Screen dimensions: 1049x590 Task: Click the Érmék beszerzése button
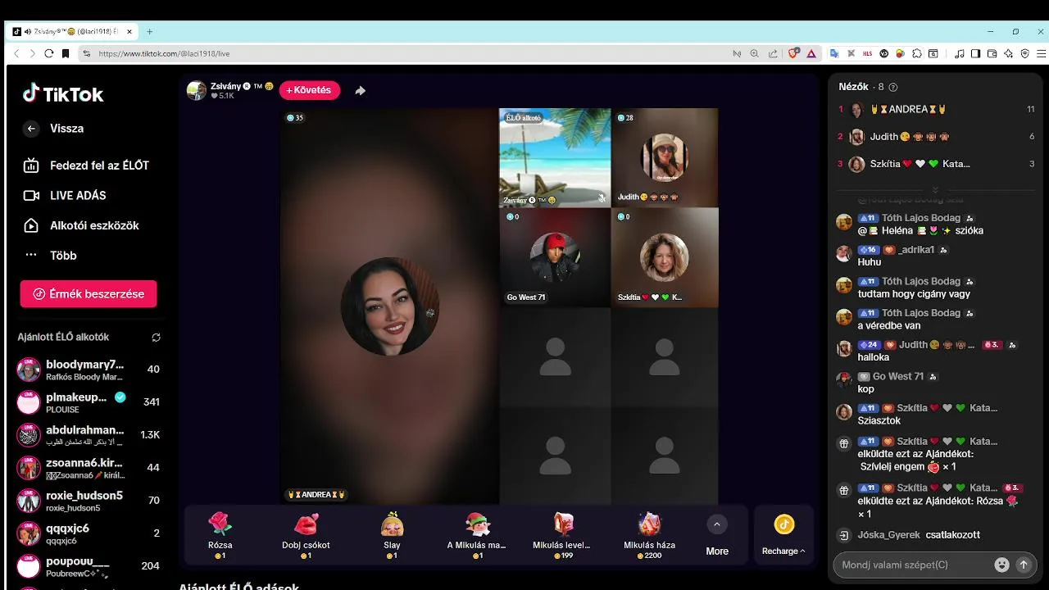tap(89, 294)
